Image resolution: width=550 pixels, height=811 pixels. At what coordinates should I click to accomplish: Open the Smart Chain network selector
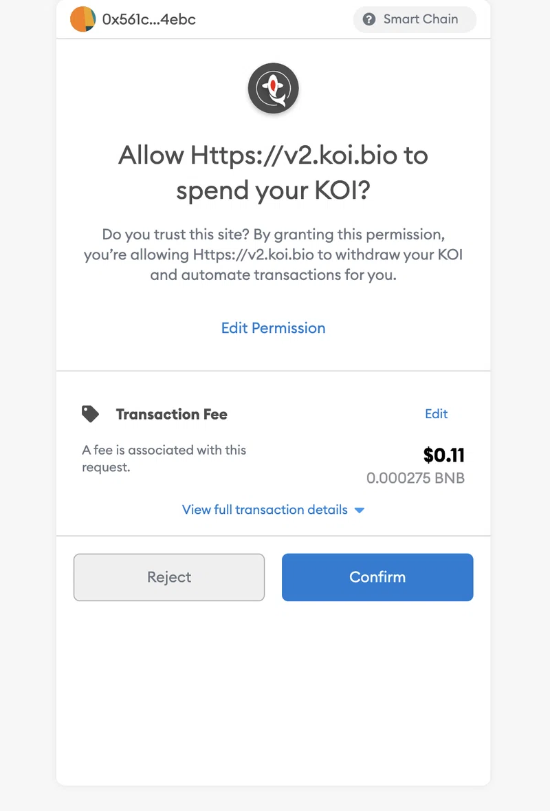pos(415,19)
